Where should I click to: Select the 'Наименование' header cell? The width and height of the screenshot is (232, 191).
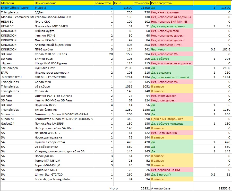[x=64, y=3]
